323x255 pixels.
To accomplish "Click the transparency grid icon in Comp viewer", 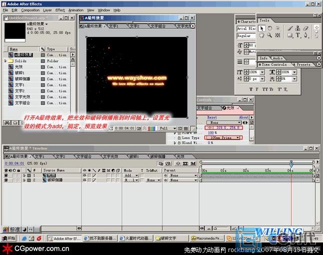I will pyautogui.click(x=186, y=128).
